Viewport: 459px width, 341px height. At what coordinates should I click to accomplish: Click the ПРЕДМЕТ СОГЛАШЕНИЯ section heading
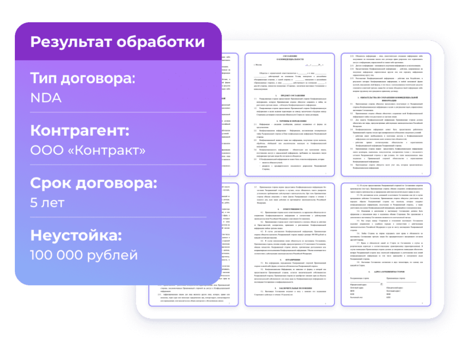pos(293,95)
